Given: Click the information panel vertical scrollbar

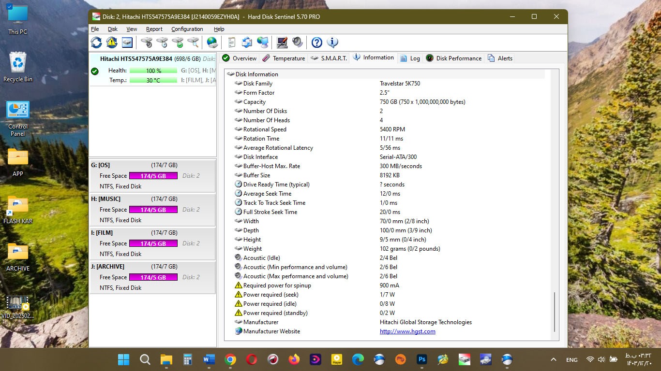Looking at the screenshot, I should coord(555,311).
